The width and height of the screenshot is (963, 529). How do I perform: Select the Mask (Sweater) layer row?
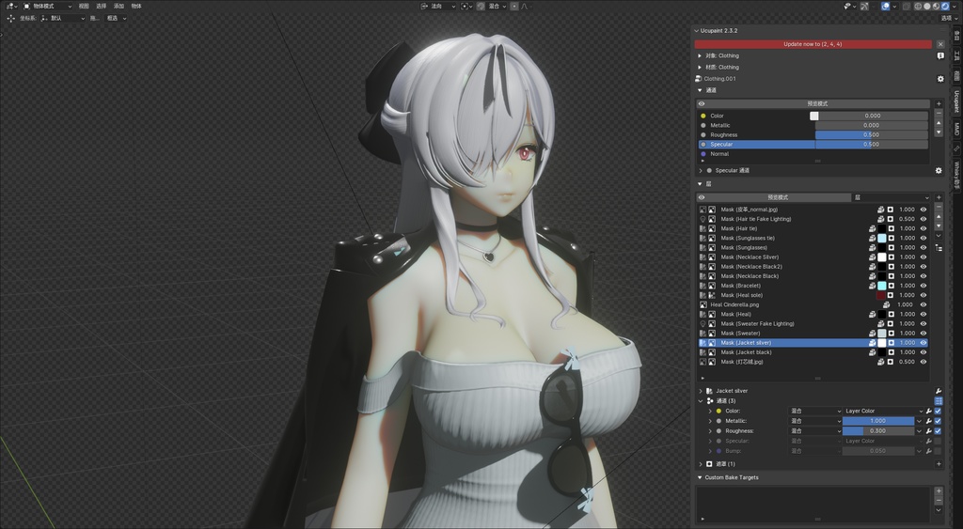[x=813, y=334]
